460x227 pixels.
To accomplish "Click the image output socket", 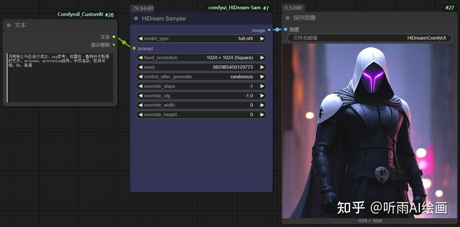I will click(269, 30).
